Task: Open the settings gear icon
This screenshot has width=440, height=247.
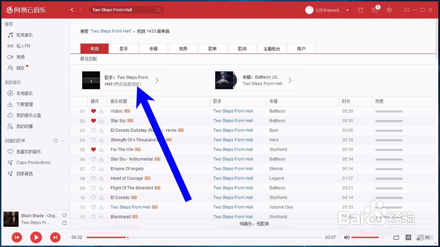Action: pos(389,10)
